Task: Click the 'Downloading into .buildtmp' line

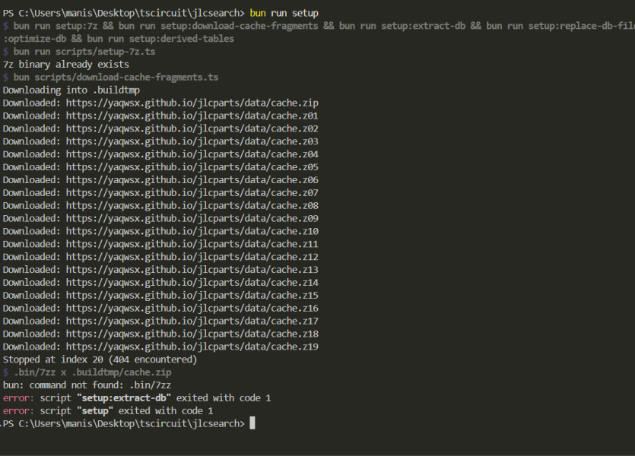Action: (71, 90)
